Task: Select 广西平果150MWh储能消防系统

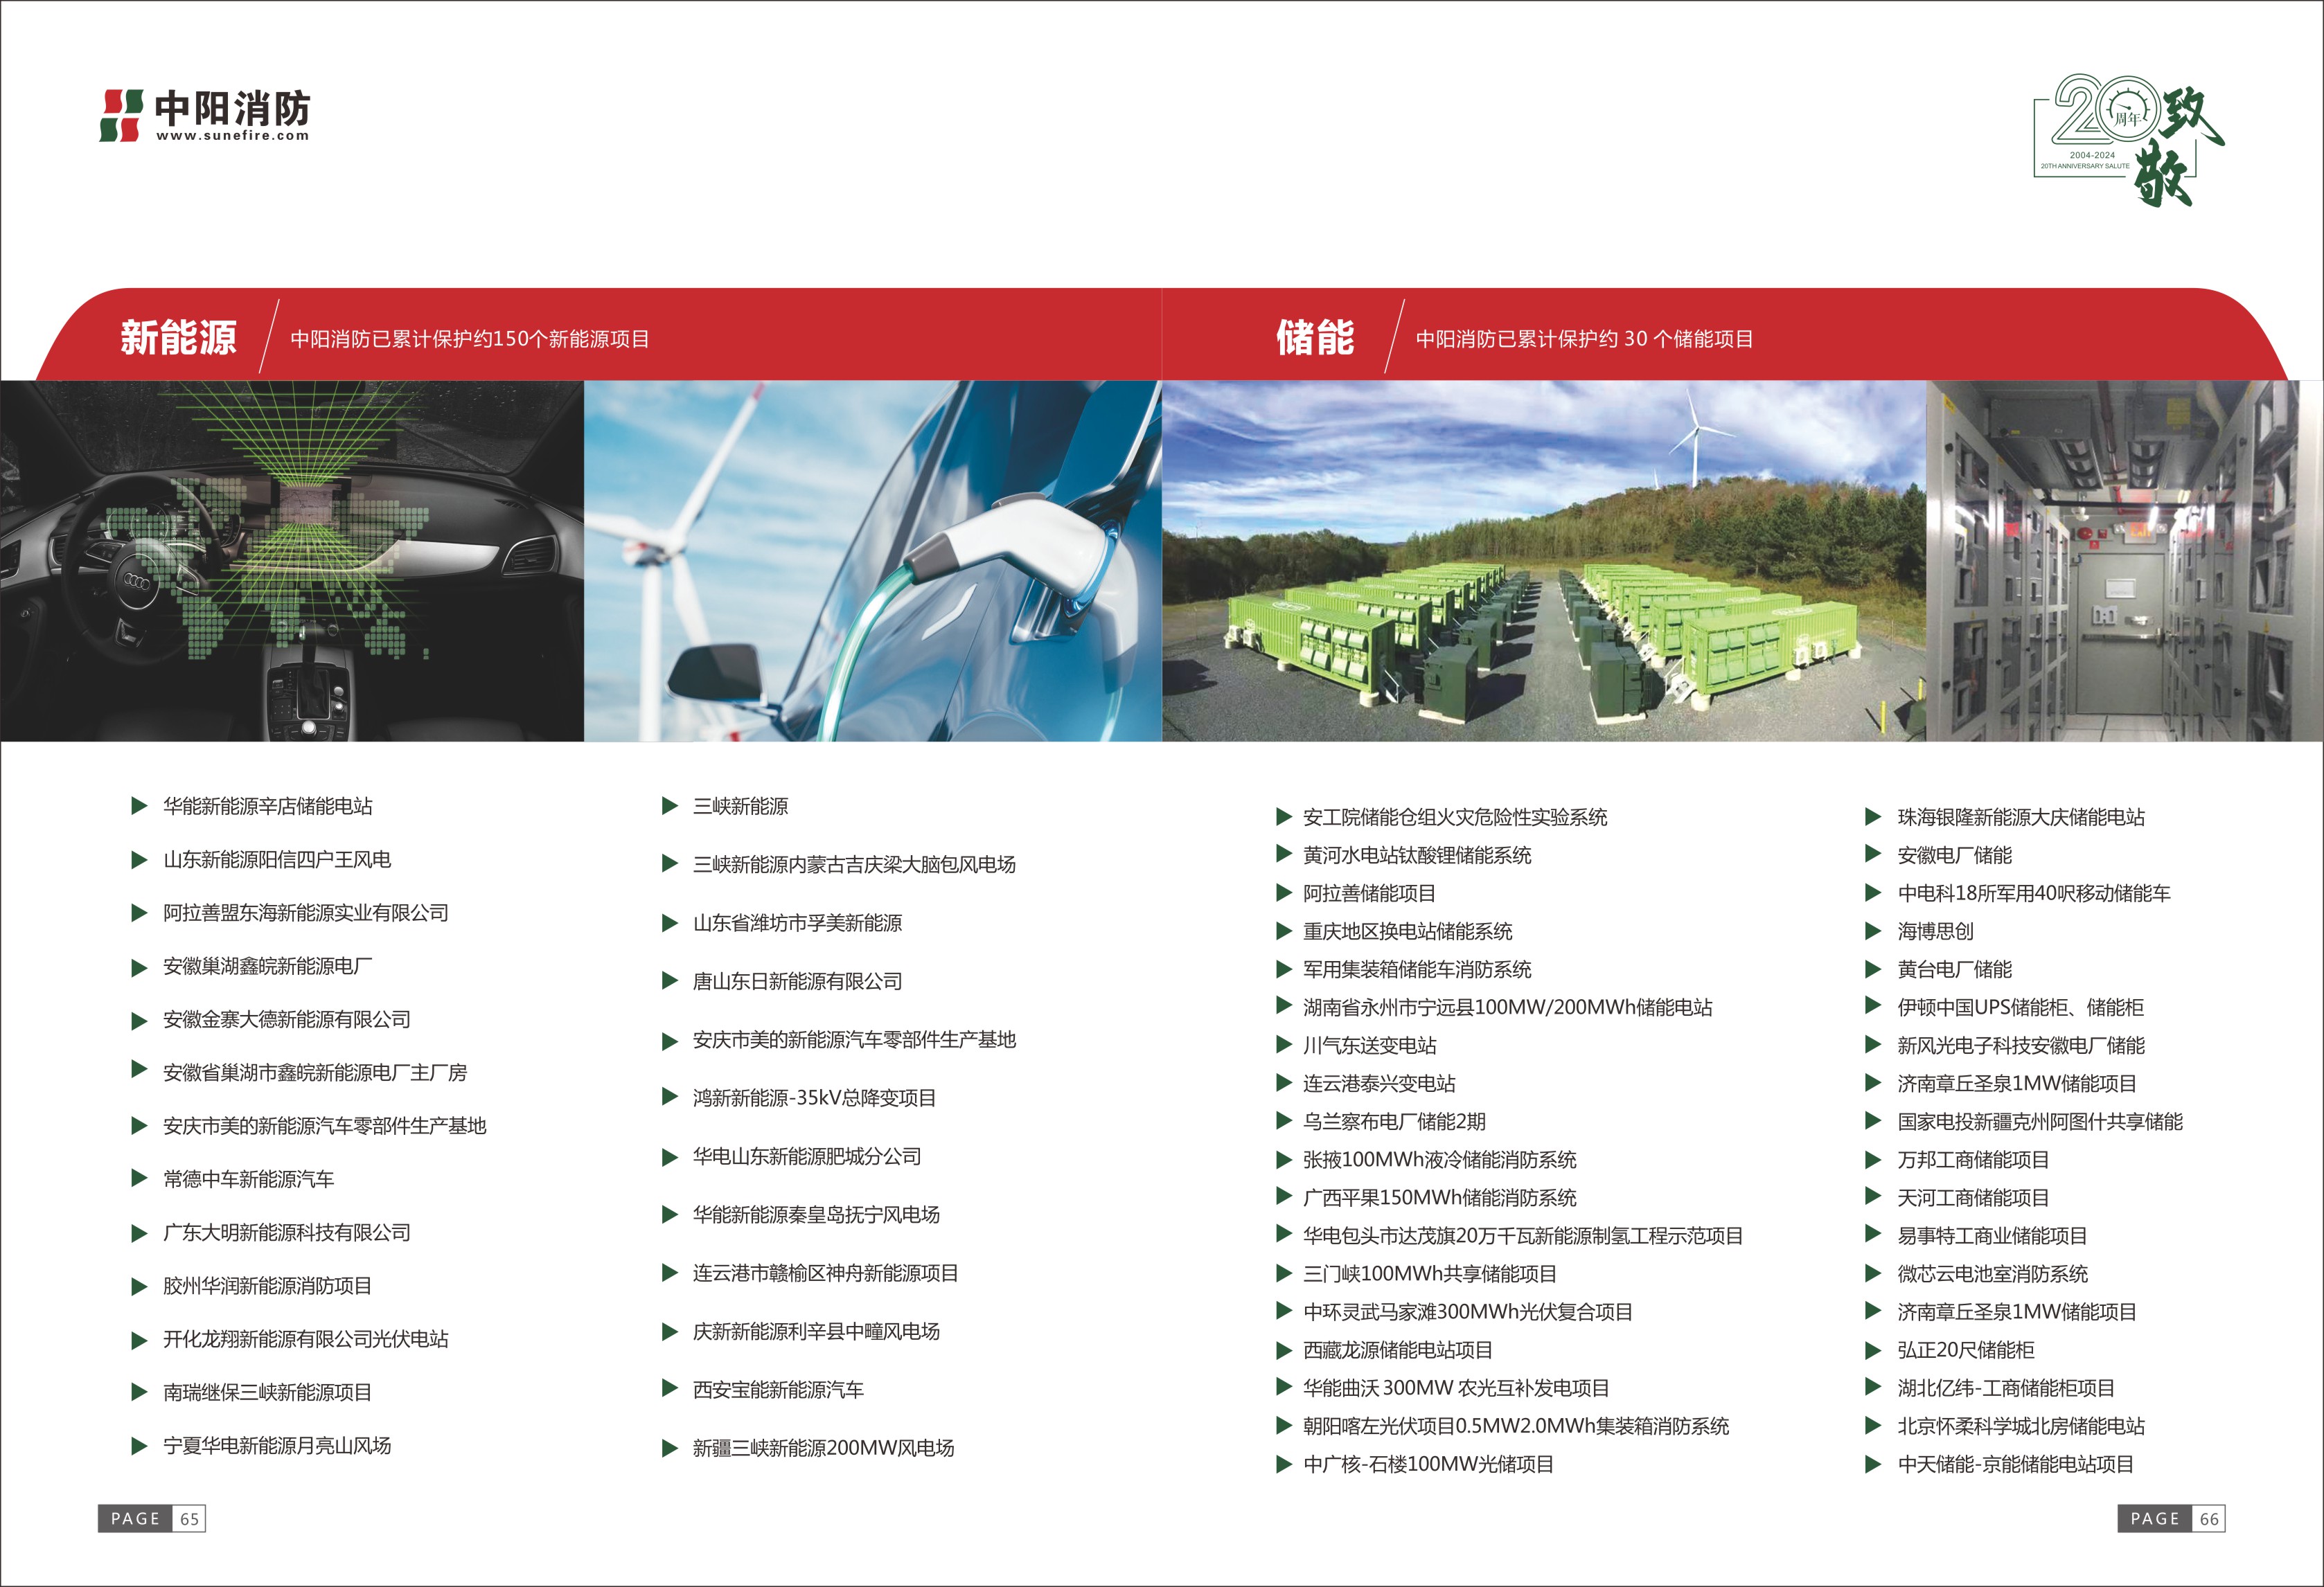Action: pyautogui.click(x=1439, y=1197)
